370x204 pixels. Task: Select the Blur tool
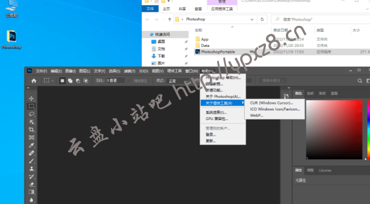click(31, 200)
